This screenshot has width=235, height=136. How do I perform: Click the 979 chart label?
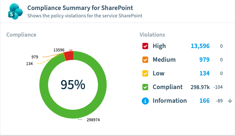click(x=35, y=57)
